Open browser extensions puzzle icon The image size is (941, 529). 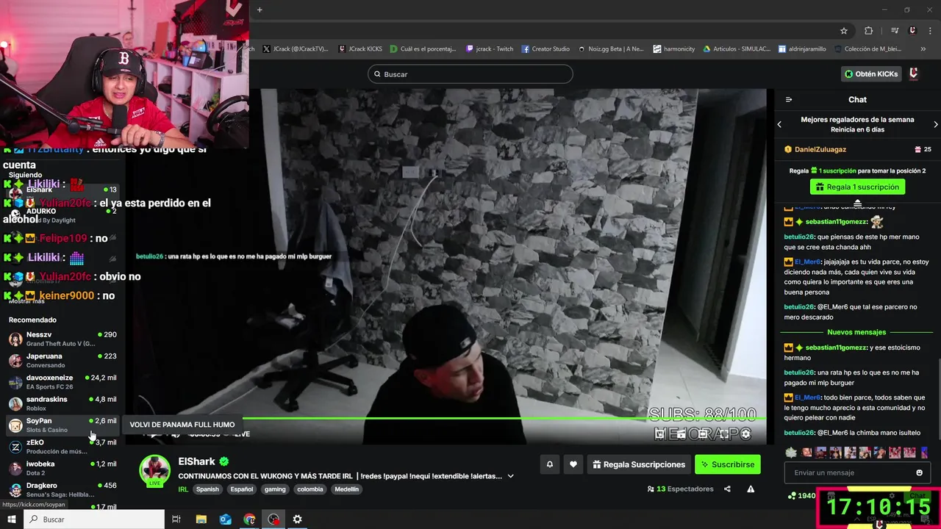(x=869, y=31)
